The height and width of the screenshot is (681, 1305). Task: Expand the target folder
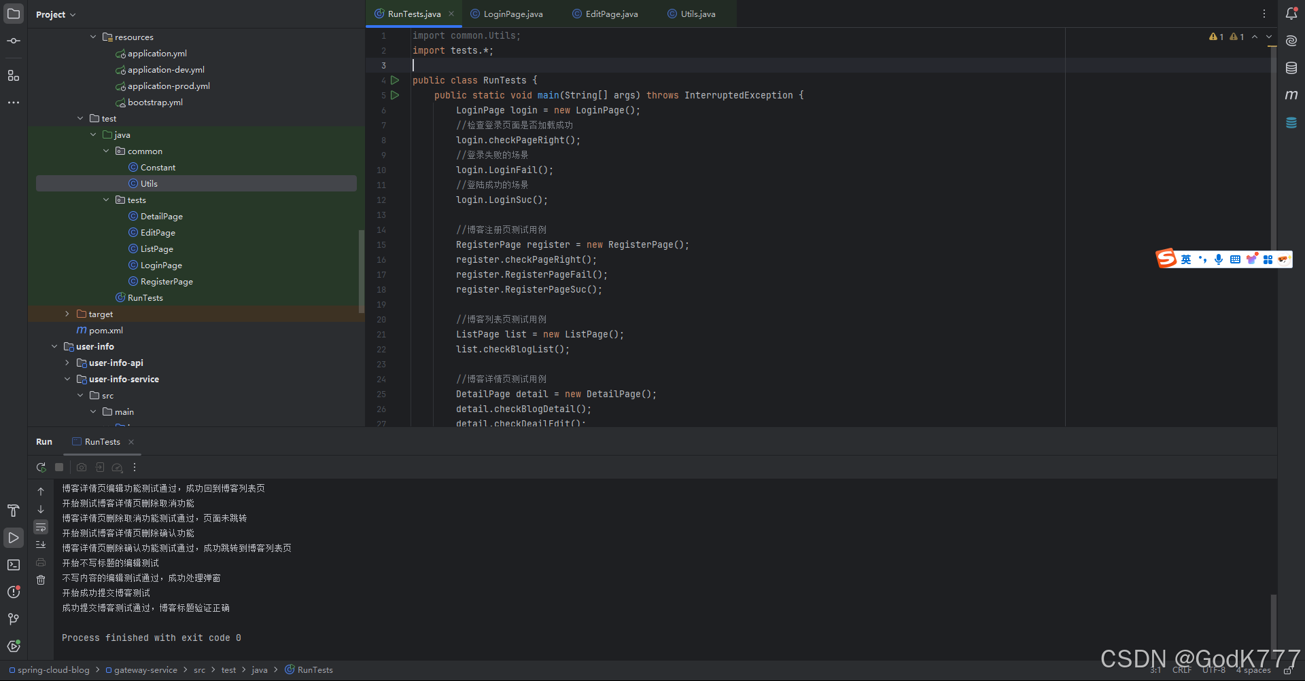tap(67, 314)
